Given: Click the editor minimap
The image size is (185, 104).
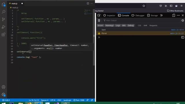Looking at the screenshot, I should [x=88, y=12].
